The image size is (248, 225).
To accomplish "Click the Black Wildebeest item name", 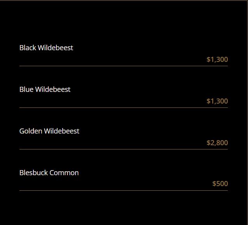I will tap(46, 48).
